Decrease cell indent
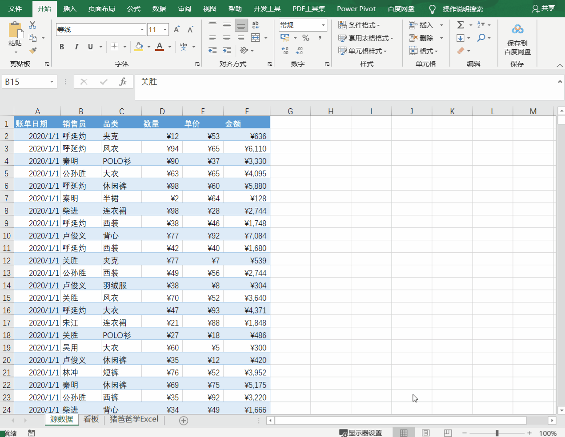565x437 pixels. (x=212, y=51)
